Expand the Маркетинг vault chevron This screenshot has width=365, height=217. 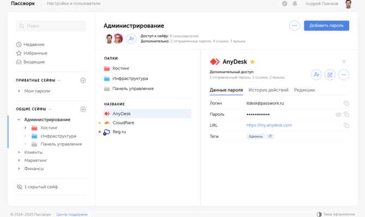coord(19,161)
